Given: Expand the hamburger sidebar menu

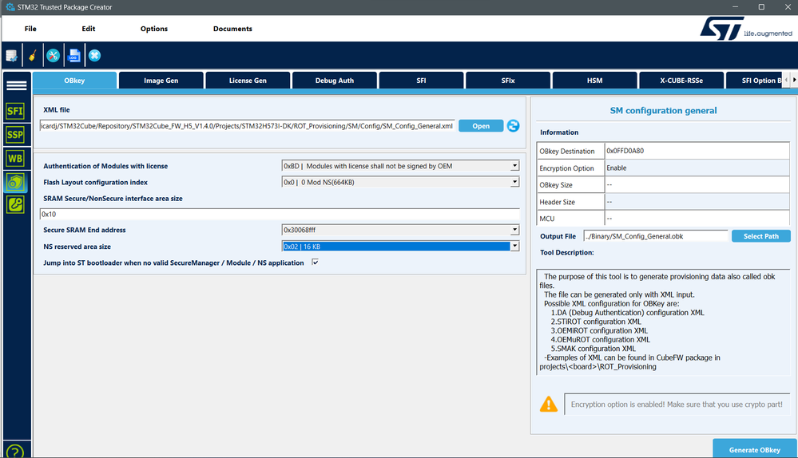Looking at the screenshot, I should pyautogui.click(x=16, y=85).
